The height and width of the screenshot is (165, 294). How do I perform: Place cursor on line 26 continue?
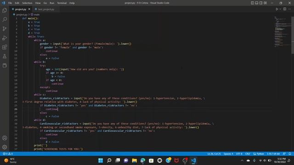pos(52,109)
